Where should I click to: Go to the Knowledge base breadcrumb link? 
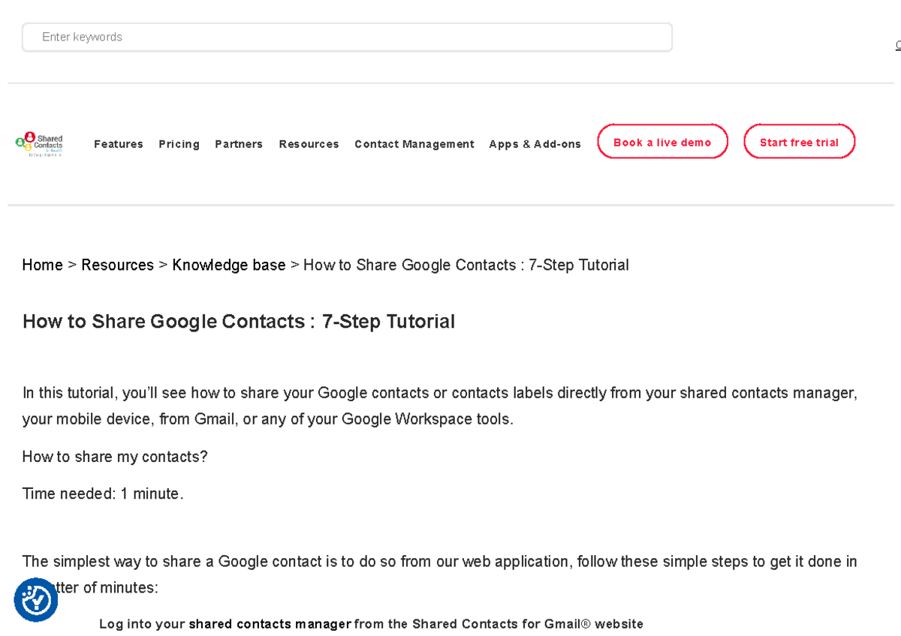(229, 265)
